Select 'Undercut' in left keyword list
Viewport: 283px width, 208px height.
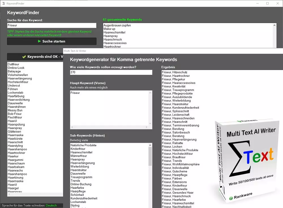14,86
